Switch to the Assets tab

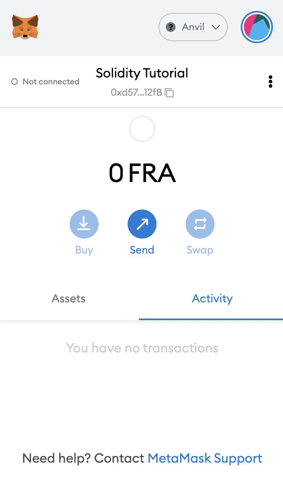[69, 298]
